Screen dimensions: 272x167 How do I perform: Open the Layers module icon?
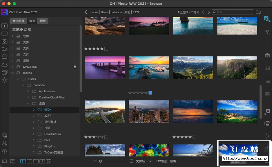(x=267, y=55)
